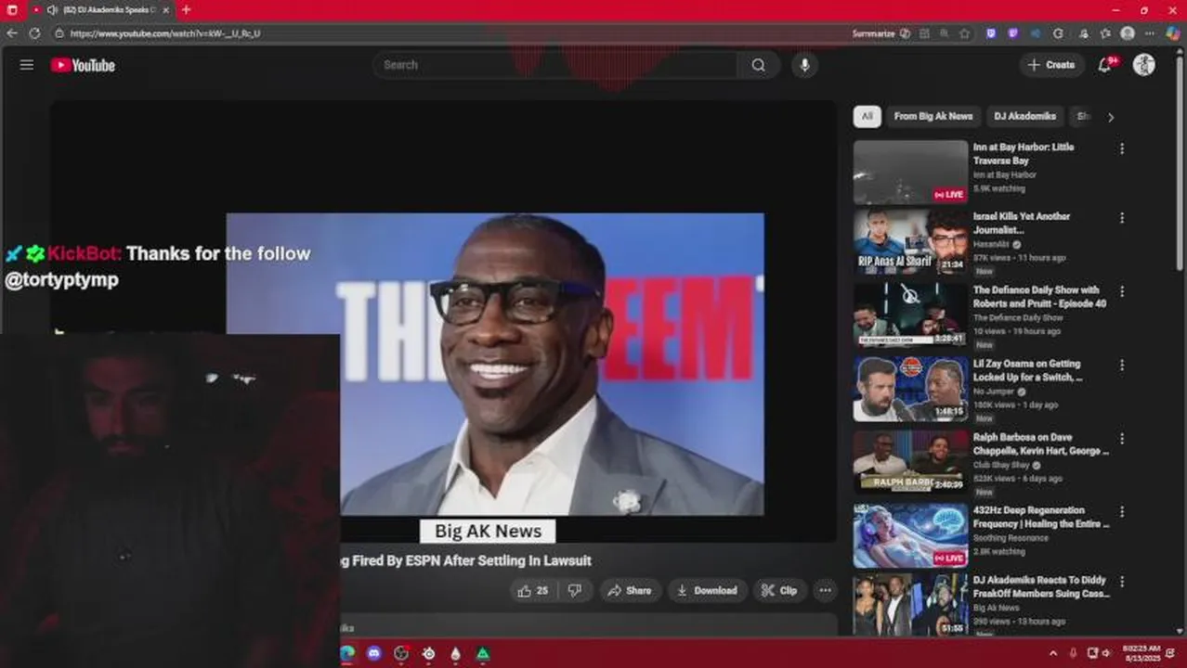Open options for DJ Akademiks Reacts video
Viewport: 1187px width, 668px height.
[x=1122, y=582]
